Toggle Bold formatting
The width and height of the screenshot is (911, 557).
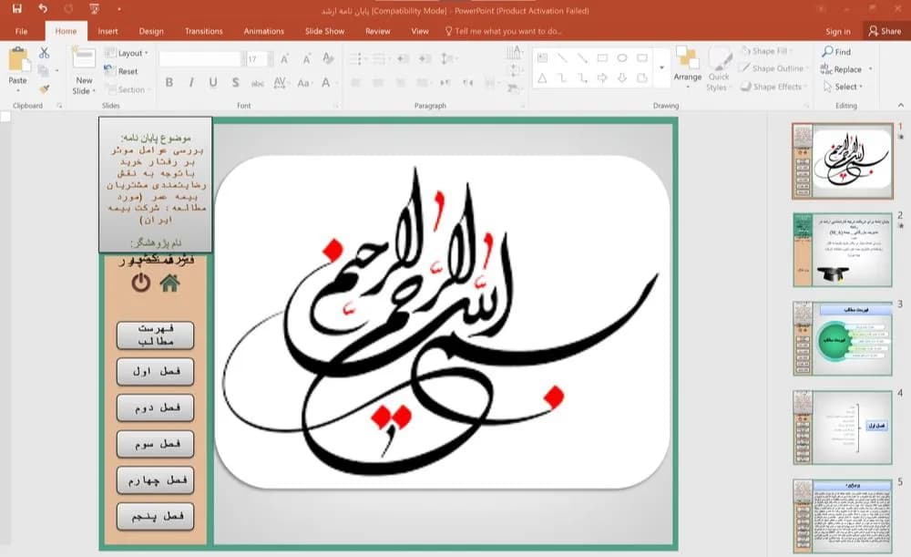coord(169,83)
